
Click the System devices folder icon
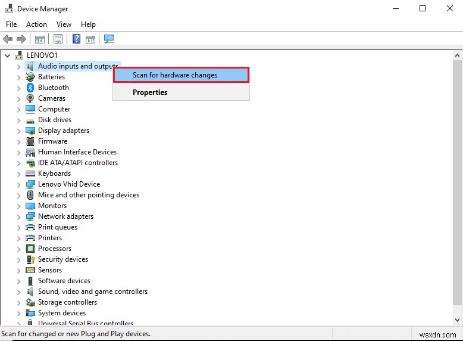pyautogui.click(x=30, y=313)
